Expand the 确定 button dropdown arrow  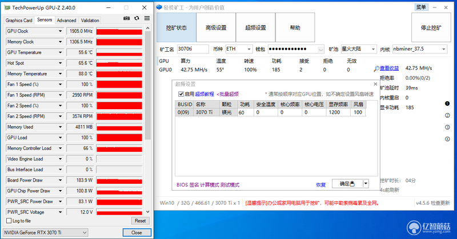click(366, 184)
